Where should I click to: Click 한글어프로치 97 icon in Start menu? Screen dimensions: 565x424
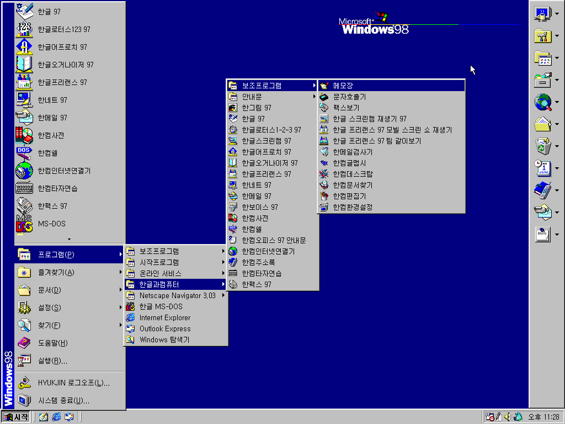pyautogui.click(x=24, y=47)
